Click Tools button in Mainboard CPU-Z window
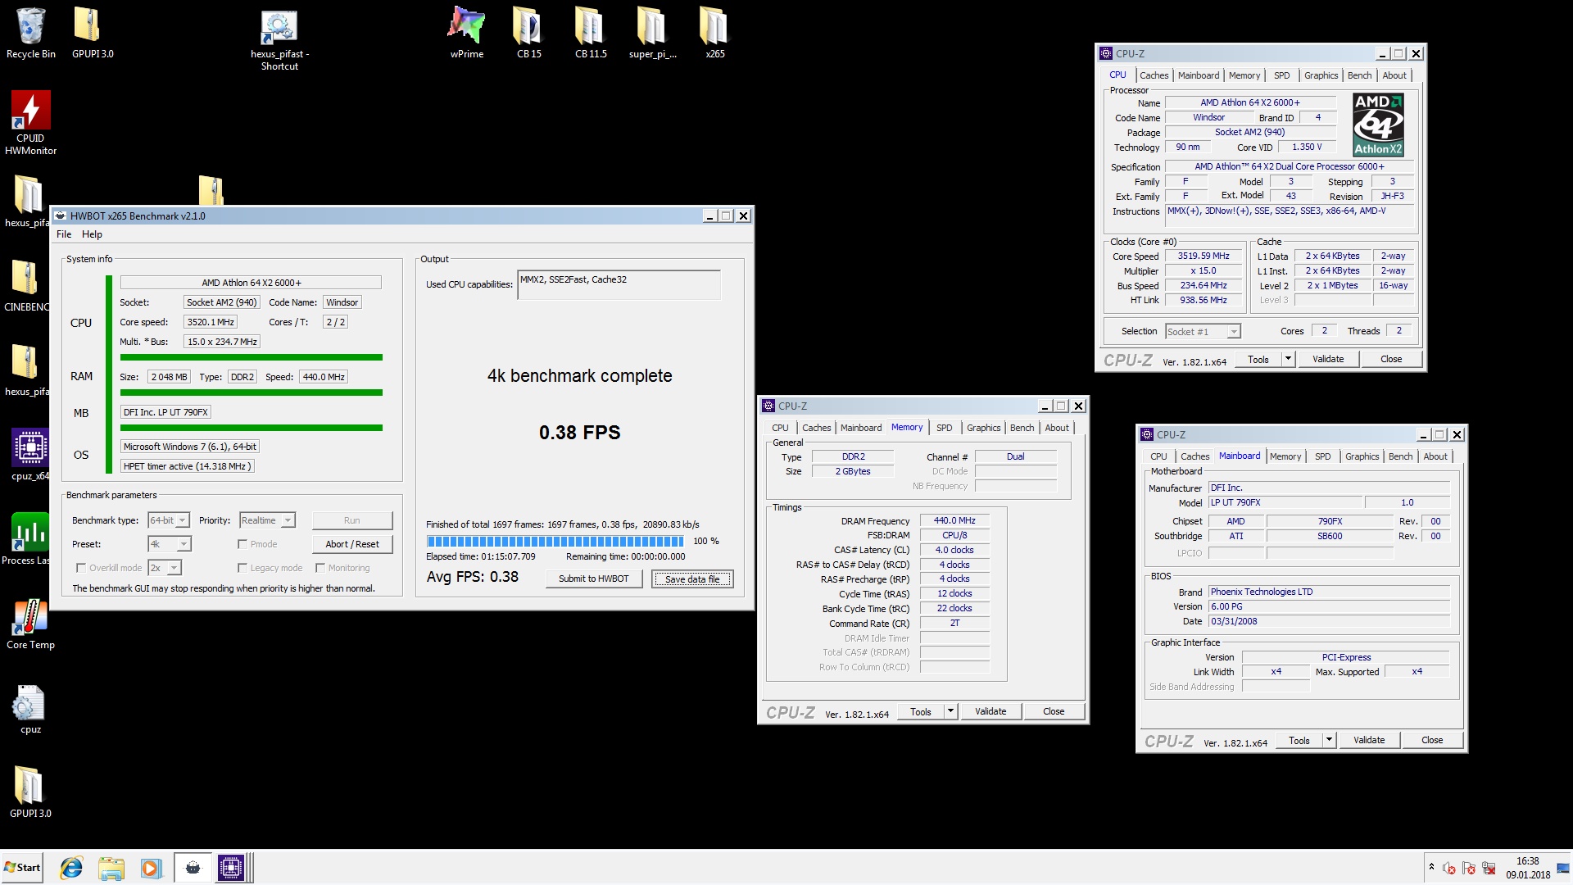1573x885 pixels. pyautogui.click(x=1299, y=740)
